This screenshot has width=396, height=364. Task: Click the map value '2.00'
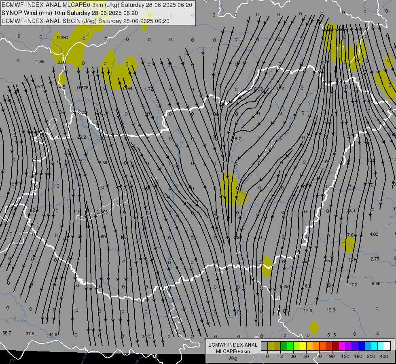pos(61,62)
